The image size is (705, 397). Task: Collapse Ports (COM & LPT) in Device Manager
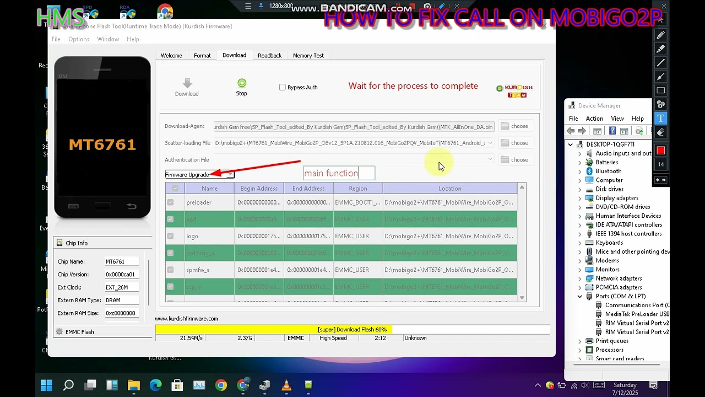579,296
